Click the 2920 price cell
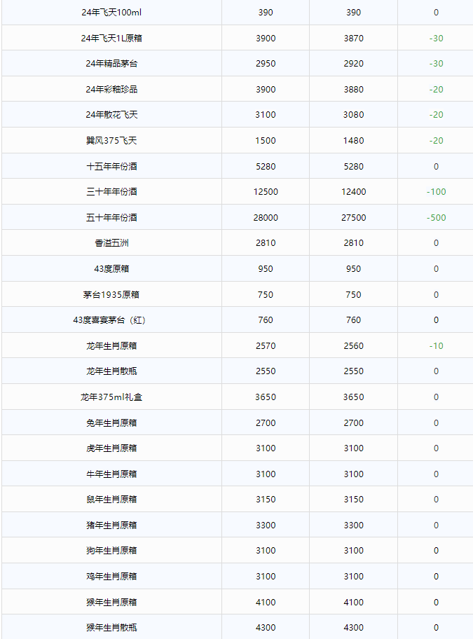The width and height of the screenshot is (473, 639). (x=354, y=64)
